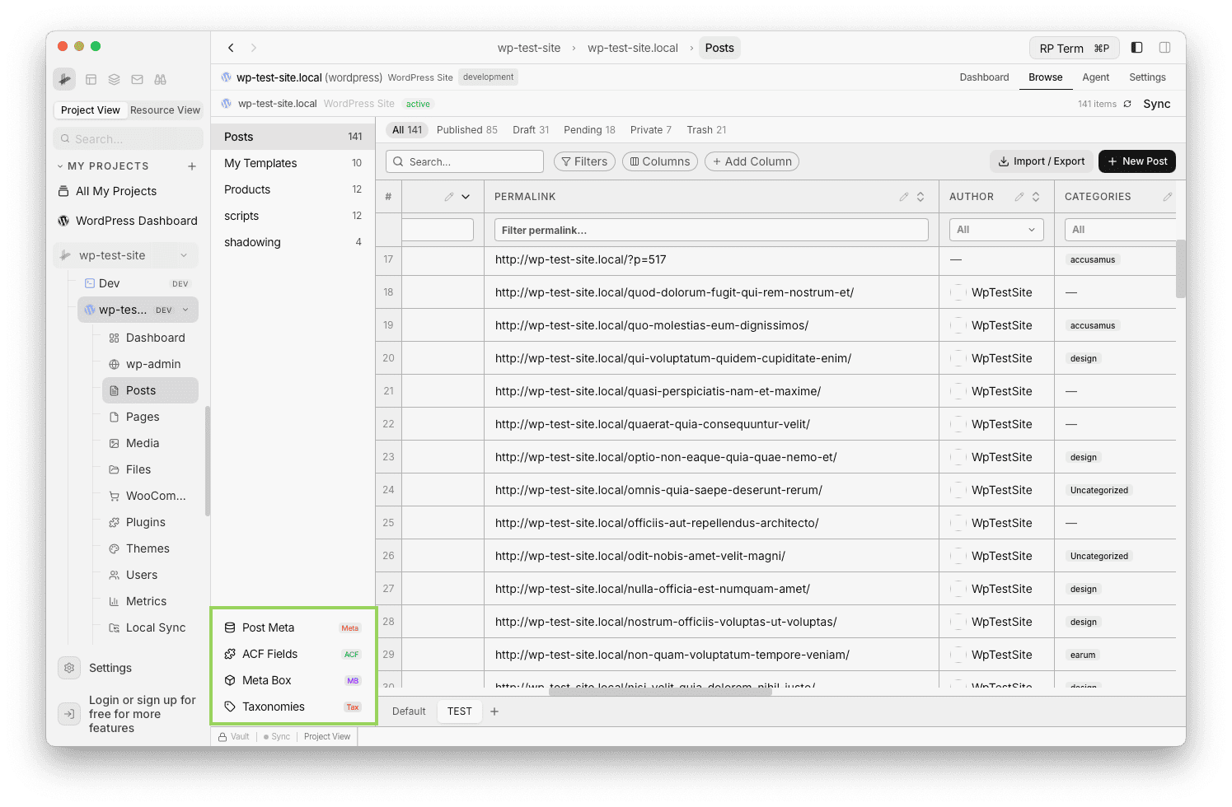
Task: Open the Columns picker
Action: [x=660, y=161]
